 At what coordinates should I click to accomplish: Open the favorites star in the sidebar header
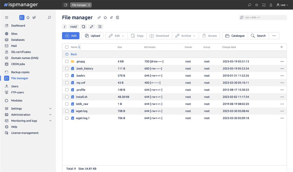28,17
